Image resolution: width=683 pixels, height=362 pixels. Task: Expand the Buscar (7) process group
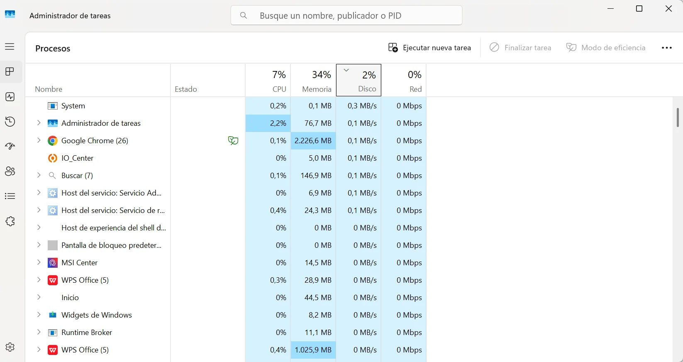39,175
